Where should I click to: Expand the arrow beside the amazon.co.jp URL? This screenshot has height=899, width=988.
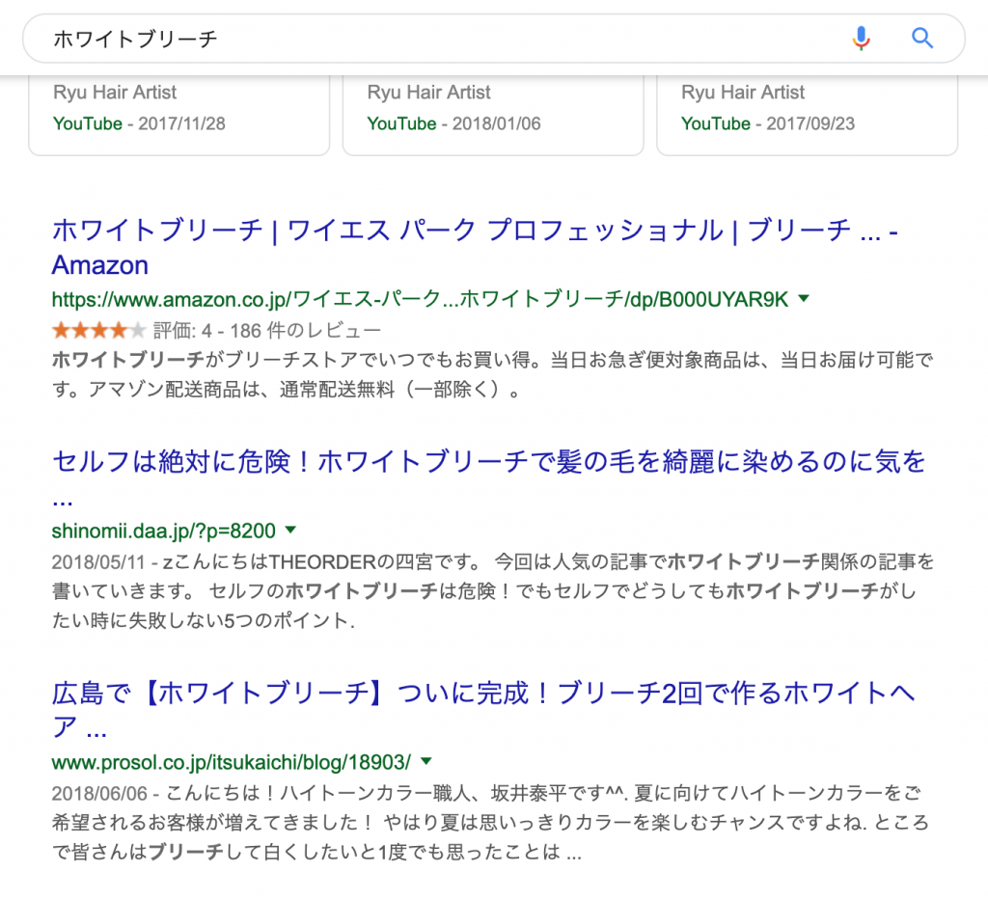(804, 298)
